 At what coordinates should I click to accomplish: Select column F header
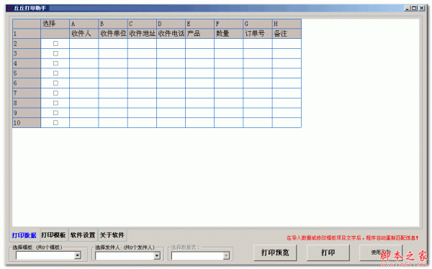tap(229, 24)
